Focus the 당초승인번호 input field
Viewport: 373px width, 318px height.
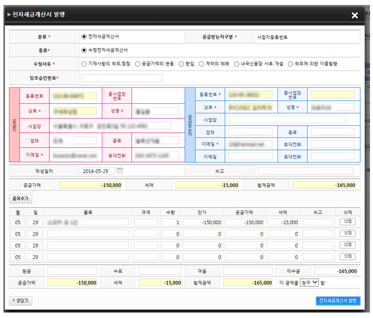(x=122, y=78)
